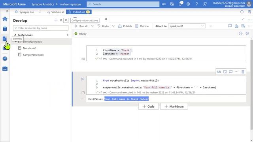Image resolution: width=253 pixels, height=142 pixels.
Task: Run the mssparkutils cell
Action: coord(83,79)
